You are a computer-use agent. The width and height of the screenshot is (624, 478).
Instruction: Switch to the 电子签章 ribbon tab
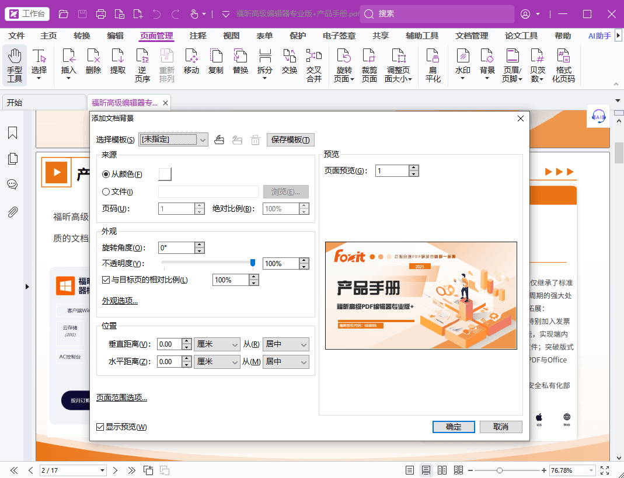[339, 36]
